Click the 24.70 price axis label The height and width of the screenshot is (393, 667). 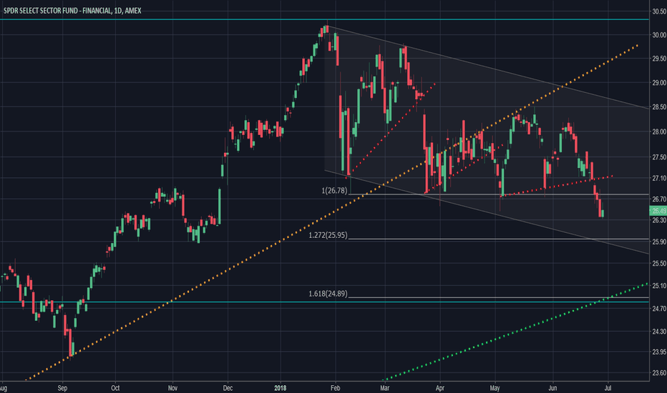(x=659, y=308)
